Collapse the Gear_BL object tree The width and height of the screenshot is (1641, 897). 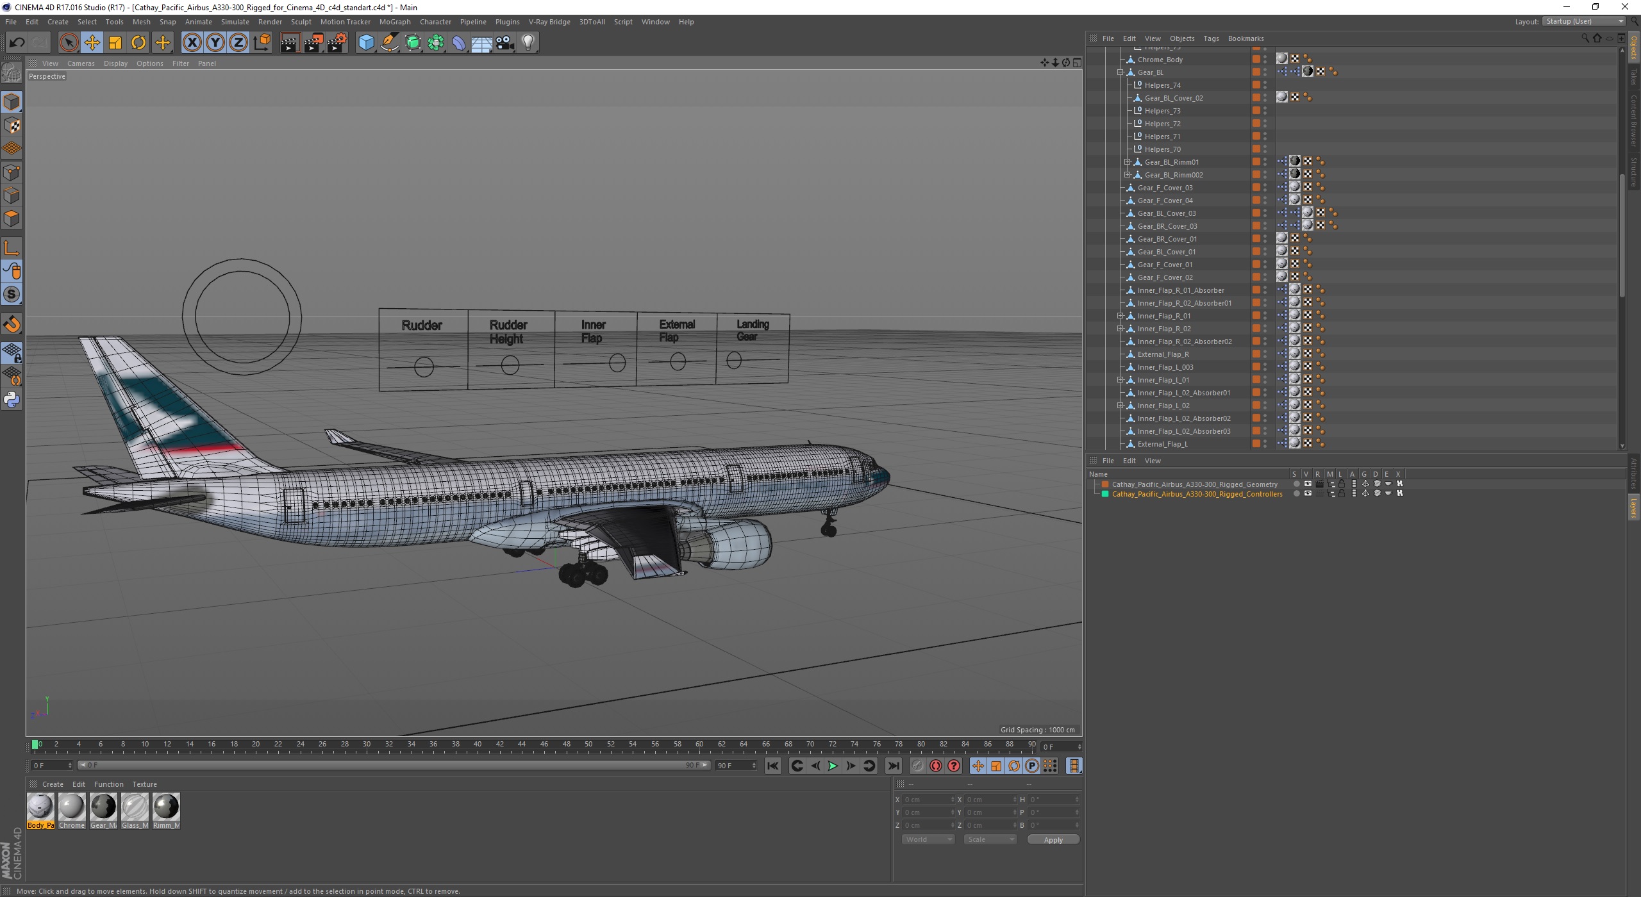1120,72
